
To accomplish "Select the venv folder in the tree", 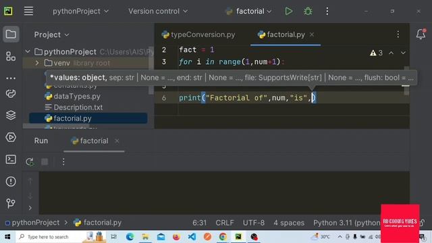I will tap(86, 63).
